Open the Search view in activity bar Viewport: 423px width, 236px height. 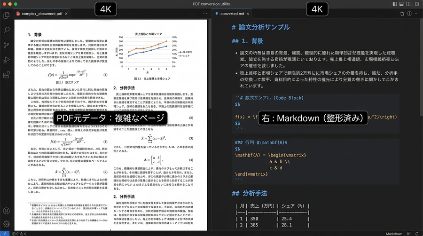[x=7, y=30]
